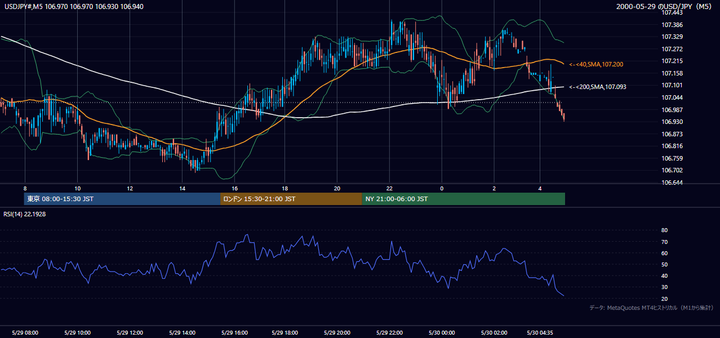Click the 5/29 12:00 time axis label
Screen dimensions: 720x338
click(x=130, y=333)
